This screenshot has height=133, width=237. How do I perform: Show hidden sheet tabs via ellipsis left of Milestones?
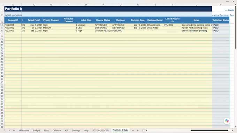(x=14, y=130)
